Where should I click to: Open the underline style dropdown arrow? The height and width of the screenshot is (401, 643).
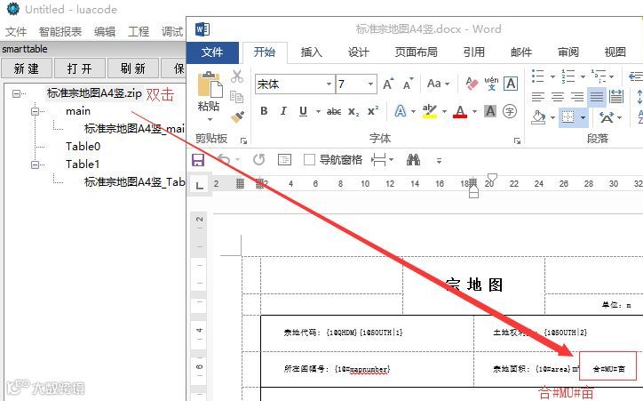coord(318,111)
